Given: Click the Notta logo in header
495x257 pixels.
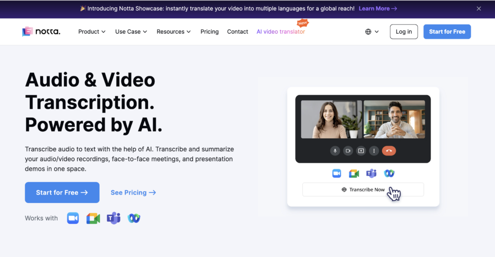Looking at the screenshot, I should (x=41, y=31).
